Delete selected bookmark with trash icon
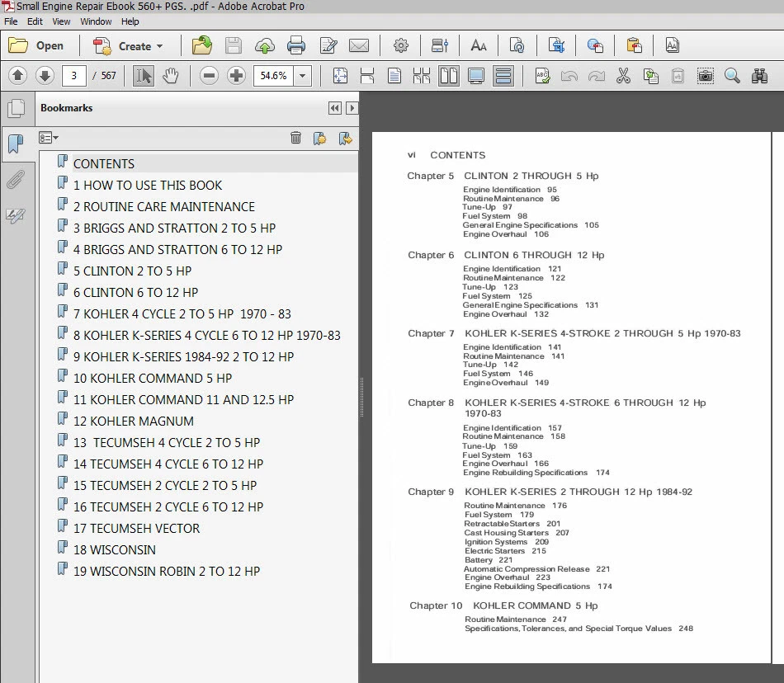Viewport: 784px width, 683px height. pyautogui.click(x=295, y=138)
